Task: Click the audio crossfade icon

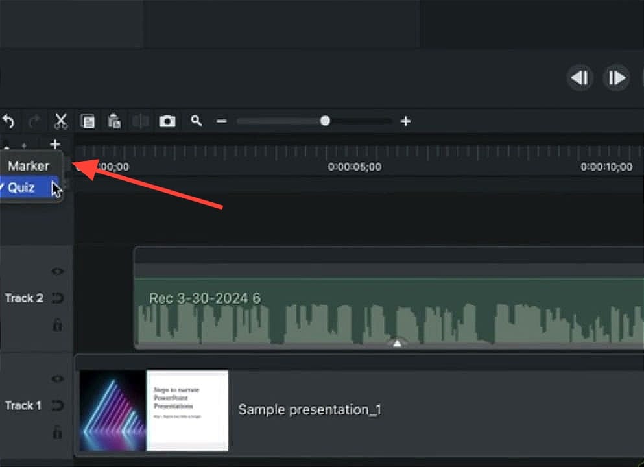Action: tap(141, 121)
